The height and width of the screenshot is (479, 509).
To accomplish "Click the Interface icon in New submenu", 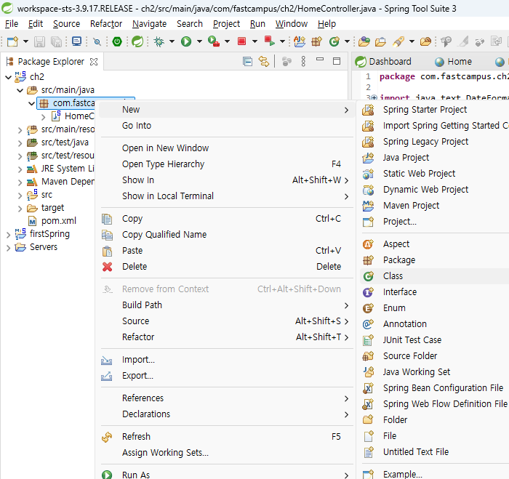I will click(x=368, y=292).
